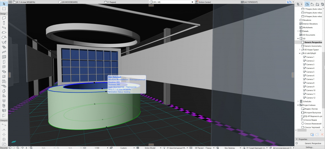Image resolution: width=325 pixels, height=149 pixels.
Task: Expand the Details tree node
Action: (x=298, y=31)
